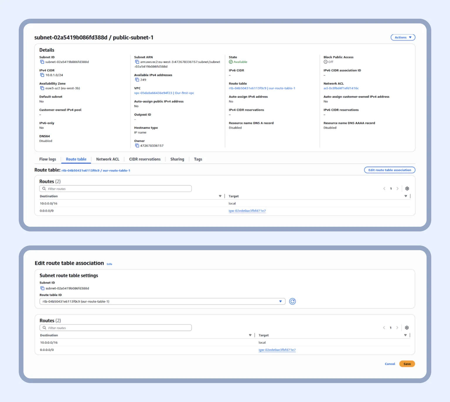The width and height of the screenshot is (450, 402).
Task: Open the Actions dropdown
Action: [x=403, y=37]
